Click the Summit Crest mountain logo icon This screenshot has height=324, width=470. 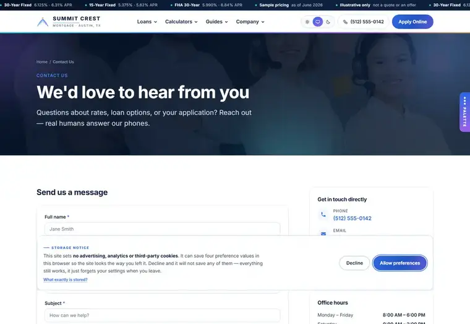pos(43,22)
